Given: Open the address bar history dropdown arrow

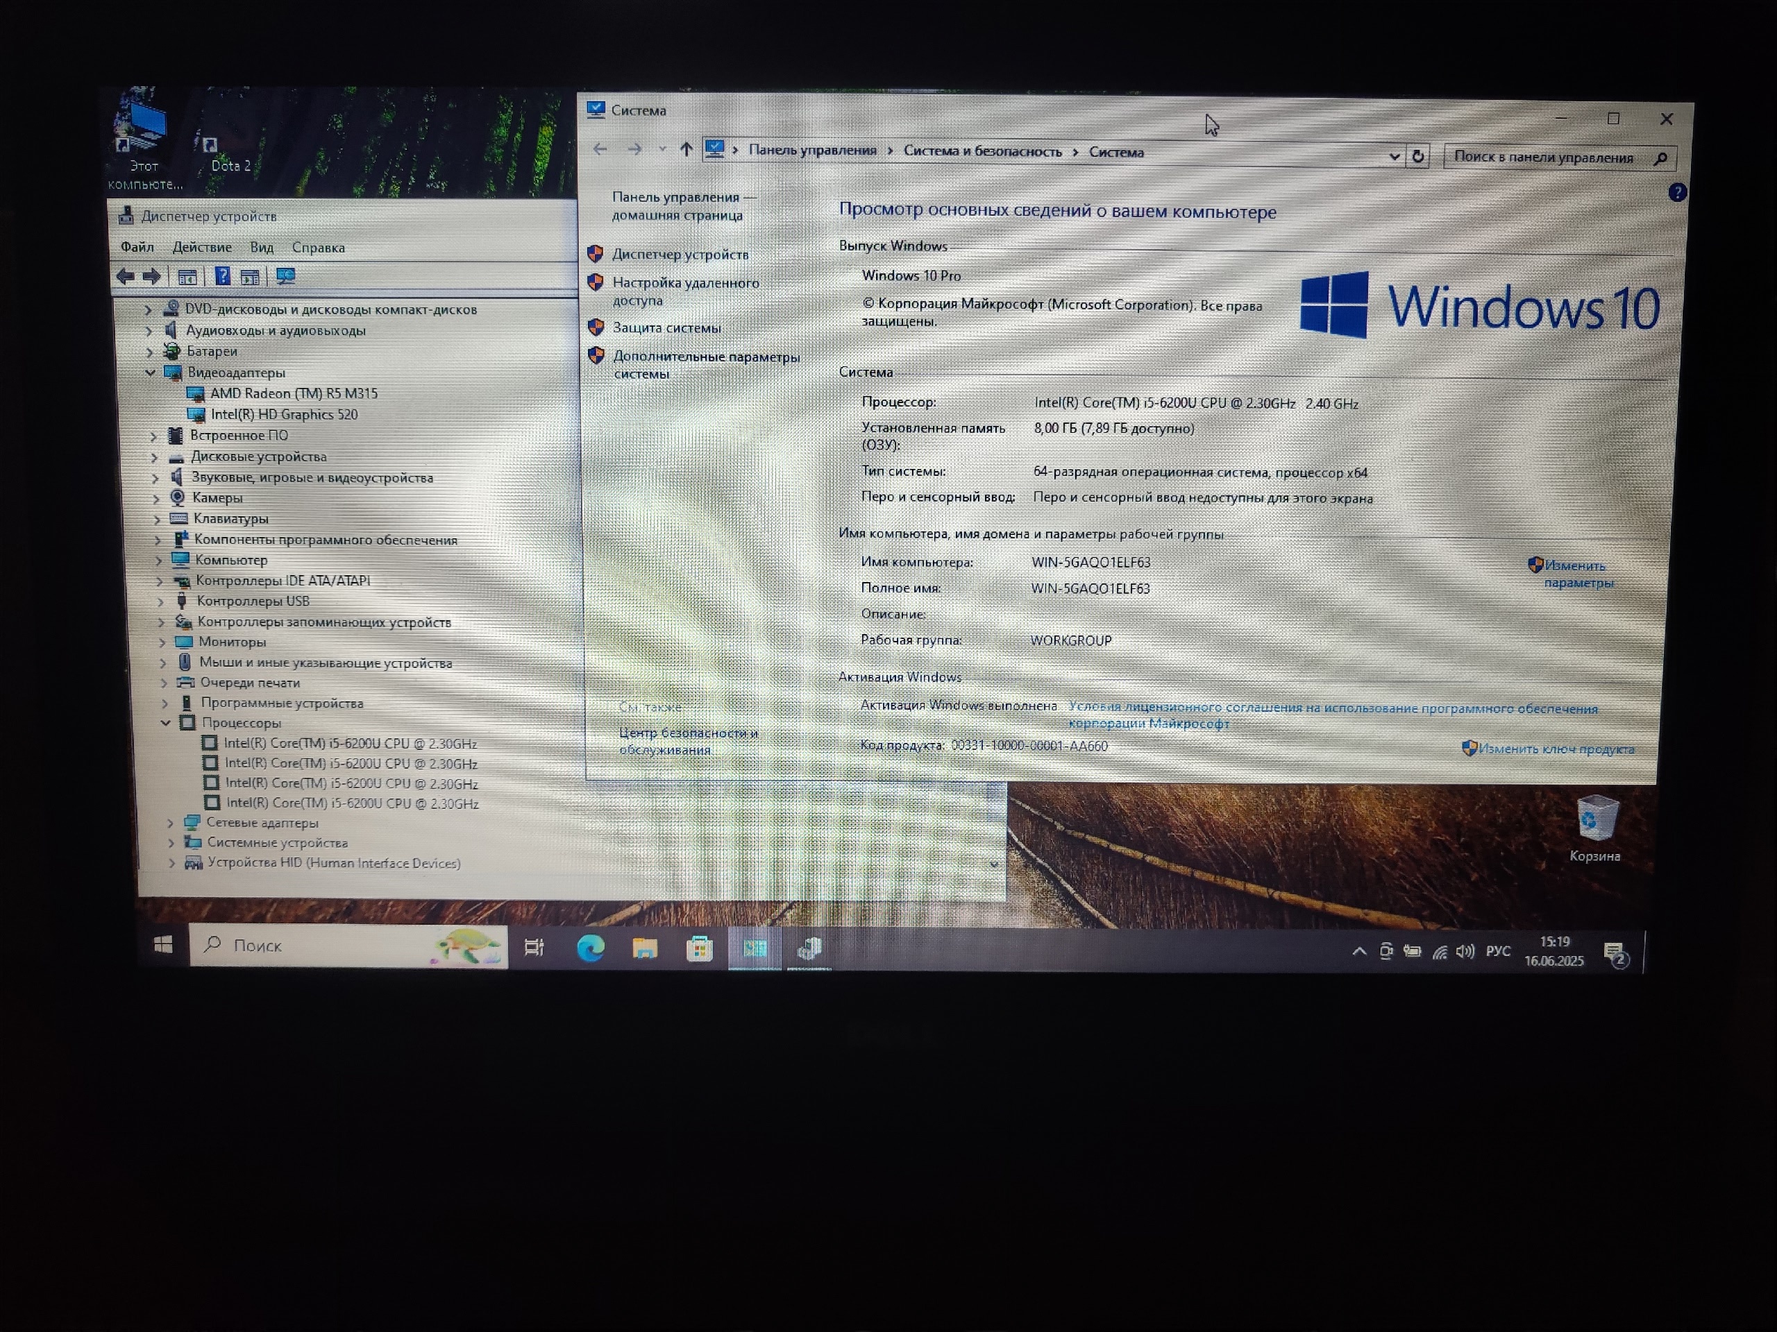Looking at the screenshot, I should click(x=1395, y=157).
